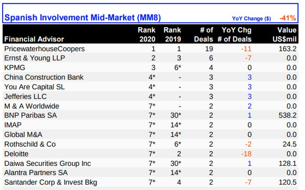Click the 'YoY Change ($)' label
This screenshot has height=190, width=305.
coord(252,18)
